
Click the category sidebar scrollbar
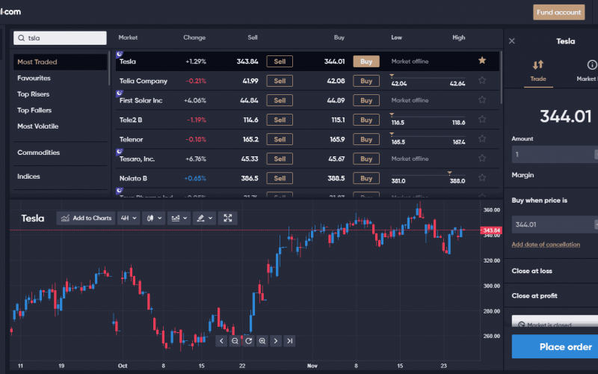pyautogui.click(x=109, y=68)
